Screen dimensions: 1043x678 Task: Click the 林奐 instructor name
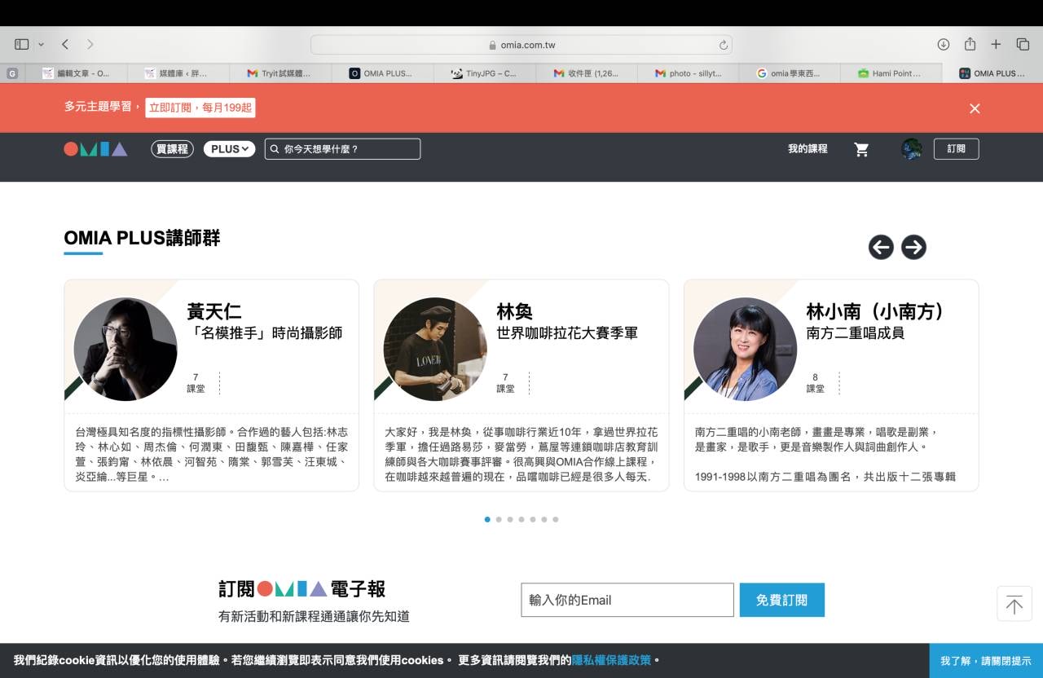[515, 312]
